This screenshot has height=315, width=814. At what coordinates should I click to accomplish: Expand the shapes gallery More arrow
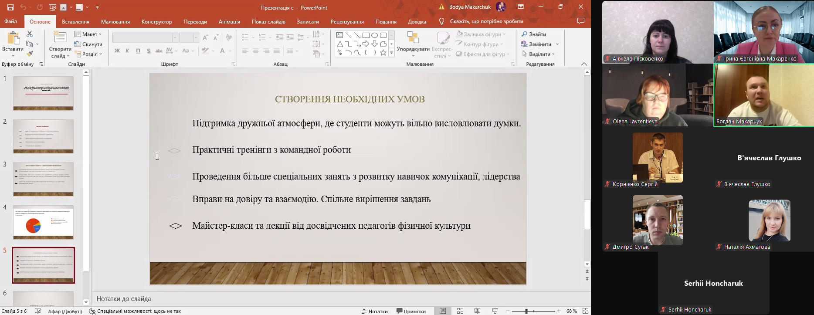[x=391, y=53]
